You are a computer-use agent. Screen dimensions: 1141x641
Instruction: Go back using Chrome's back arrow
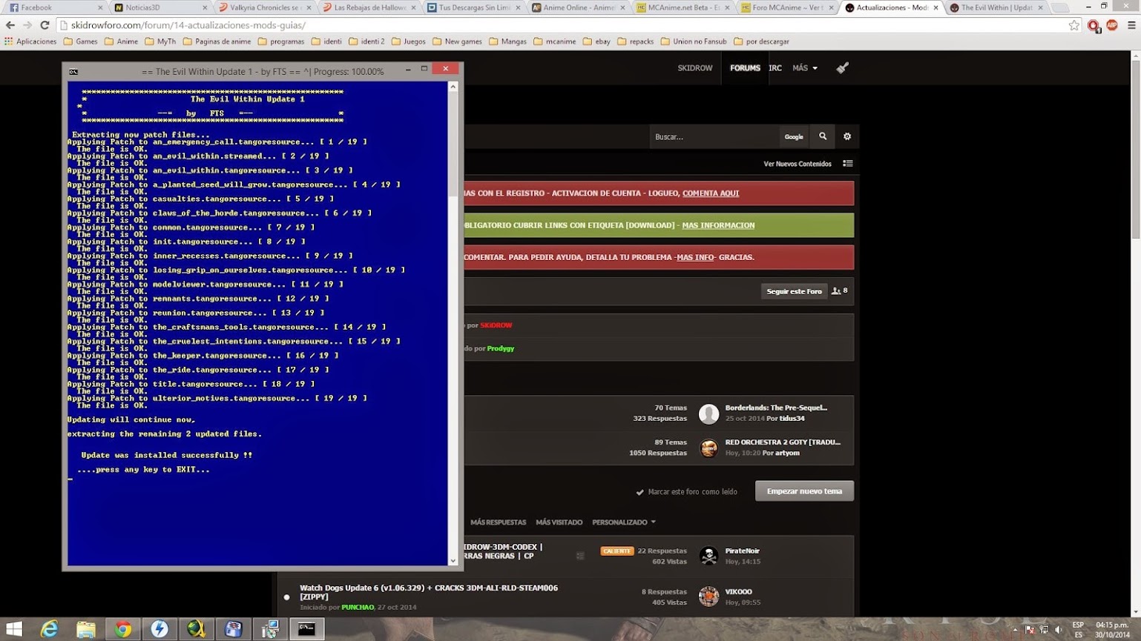10,24
